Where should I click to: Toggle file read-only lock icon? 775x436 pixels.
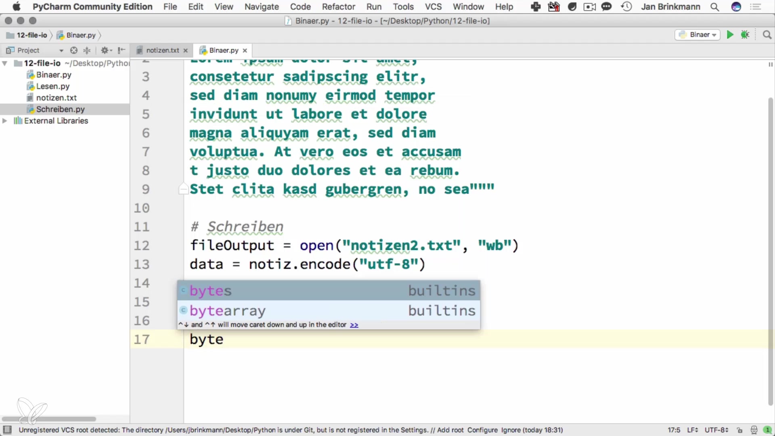coord(739,430)
